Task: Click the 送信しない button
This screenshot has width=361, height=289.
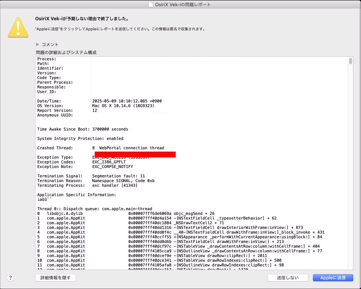Action: pyautogui.click(x=288, y=278)
